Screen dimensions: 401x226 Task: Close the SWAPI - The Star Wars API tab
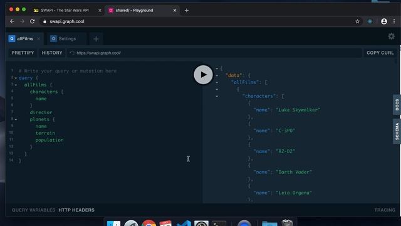pyautogui.click(x=100, y=11)
